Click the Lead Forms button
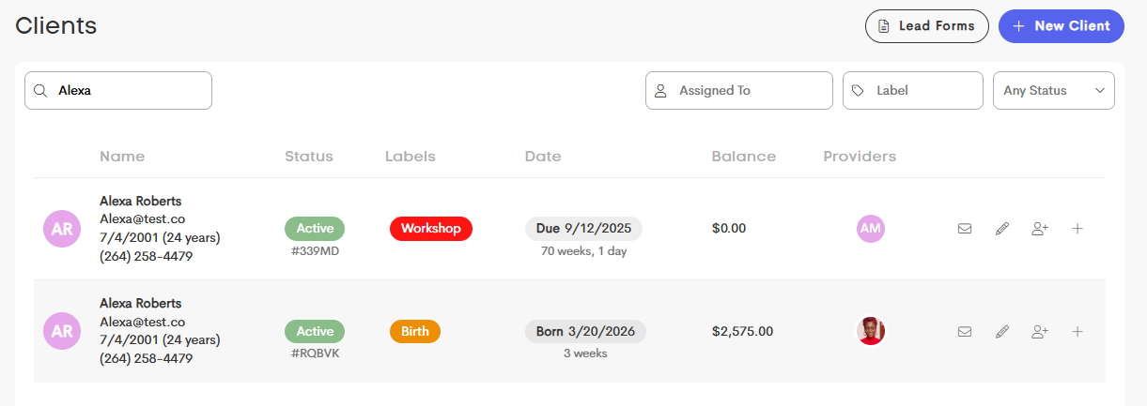This screenshot has height=406, width=1147. (x=927, y=26)
